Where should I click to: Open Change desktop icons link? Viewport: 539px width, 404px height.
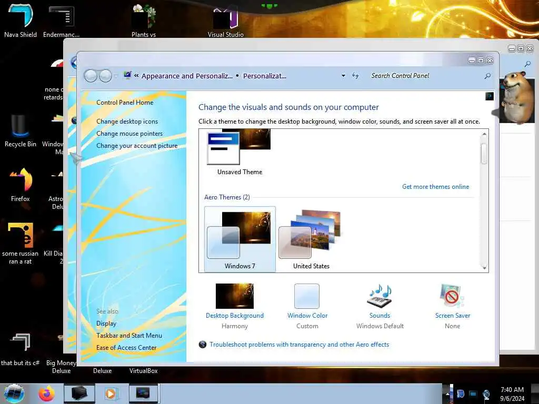point(127,122)
